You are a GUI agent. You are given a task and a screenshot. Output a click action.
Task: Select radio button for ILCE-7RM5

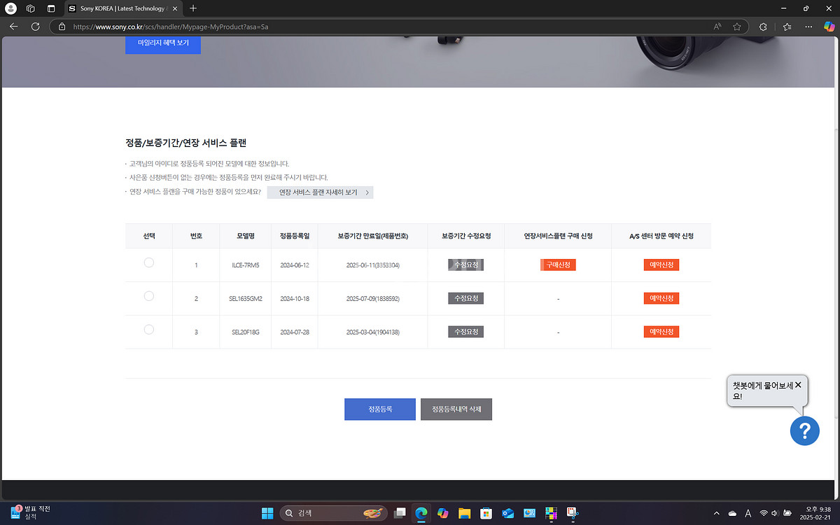(148, 262)
